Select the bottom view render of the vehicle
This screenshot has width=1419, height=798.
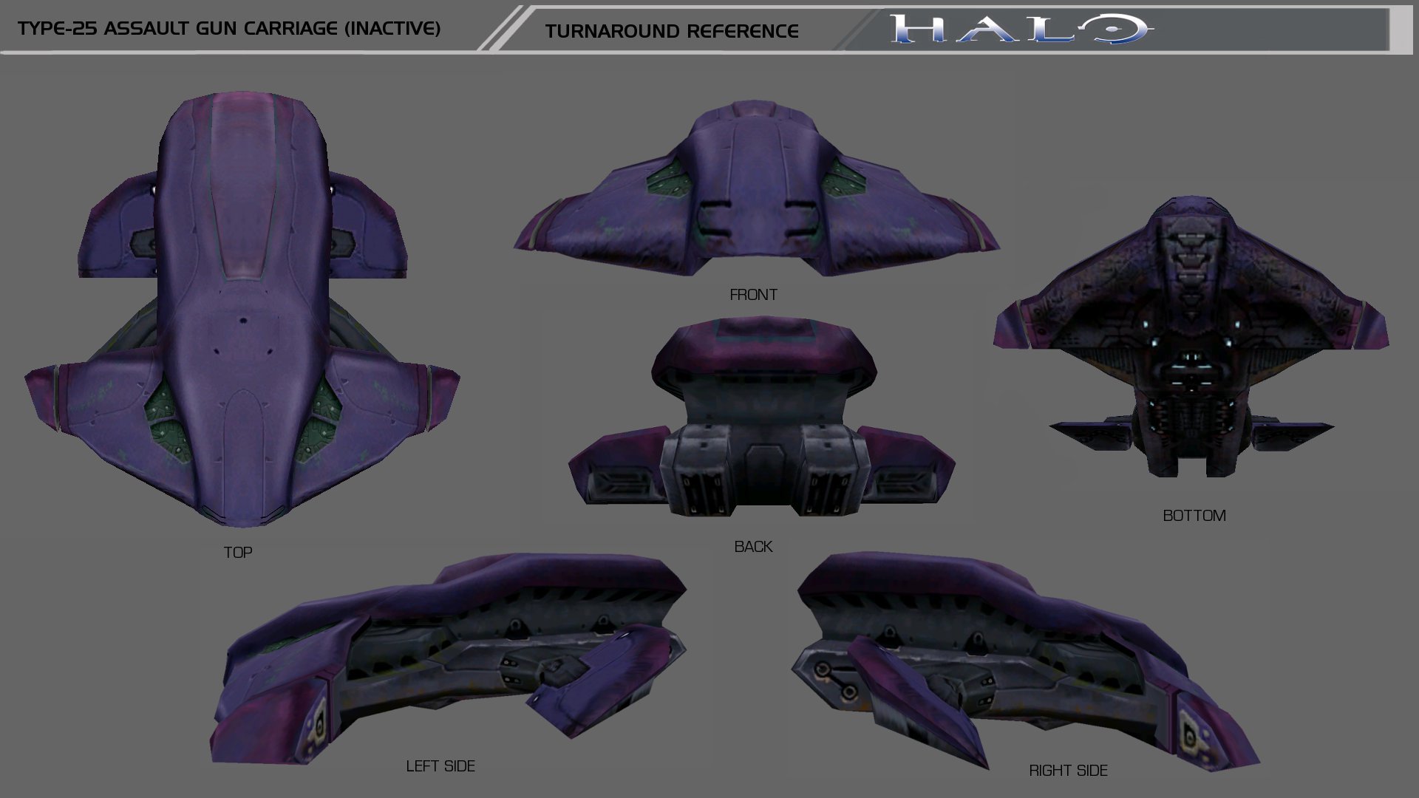coord(1191,337)
